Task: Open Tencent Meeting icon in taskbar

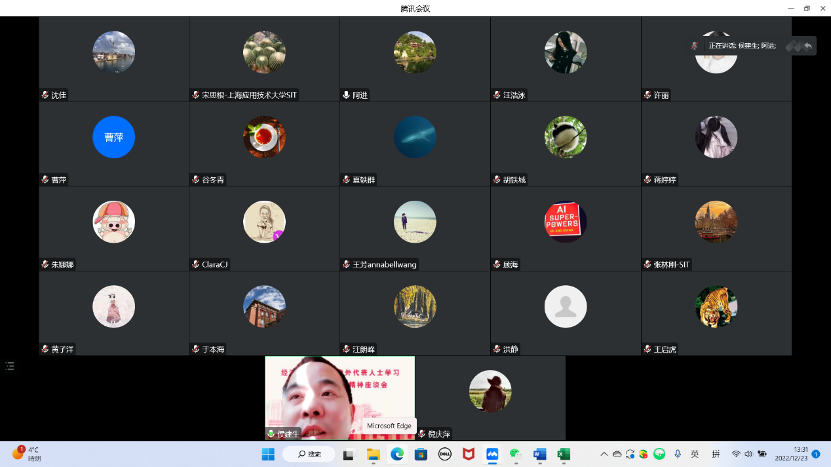Action: point(492,454)
